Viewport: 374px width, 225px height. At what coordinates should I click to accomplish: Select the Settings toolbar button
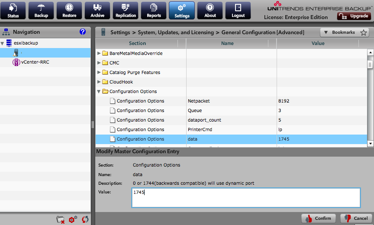(x=182, y=10)
